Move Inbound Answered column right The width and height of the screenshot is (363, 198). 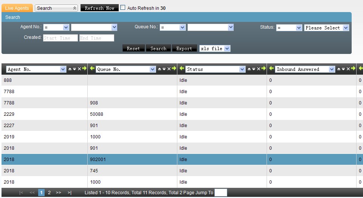click(x=353, y=69)
